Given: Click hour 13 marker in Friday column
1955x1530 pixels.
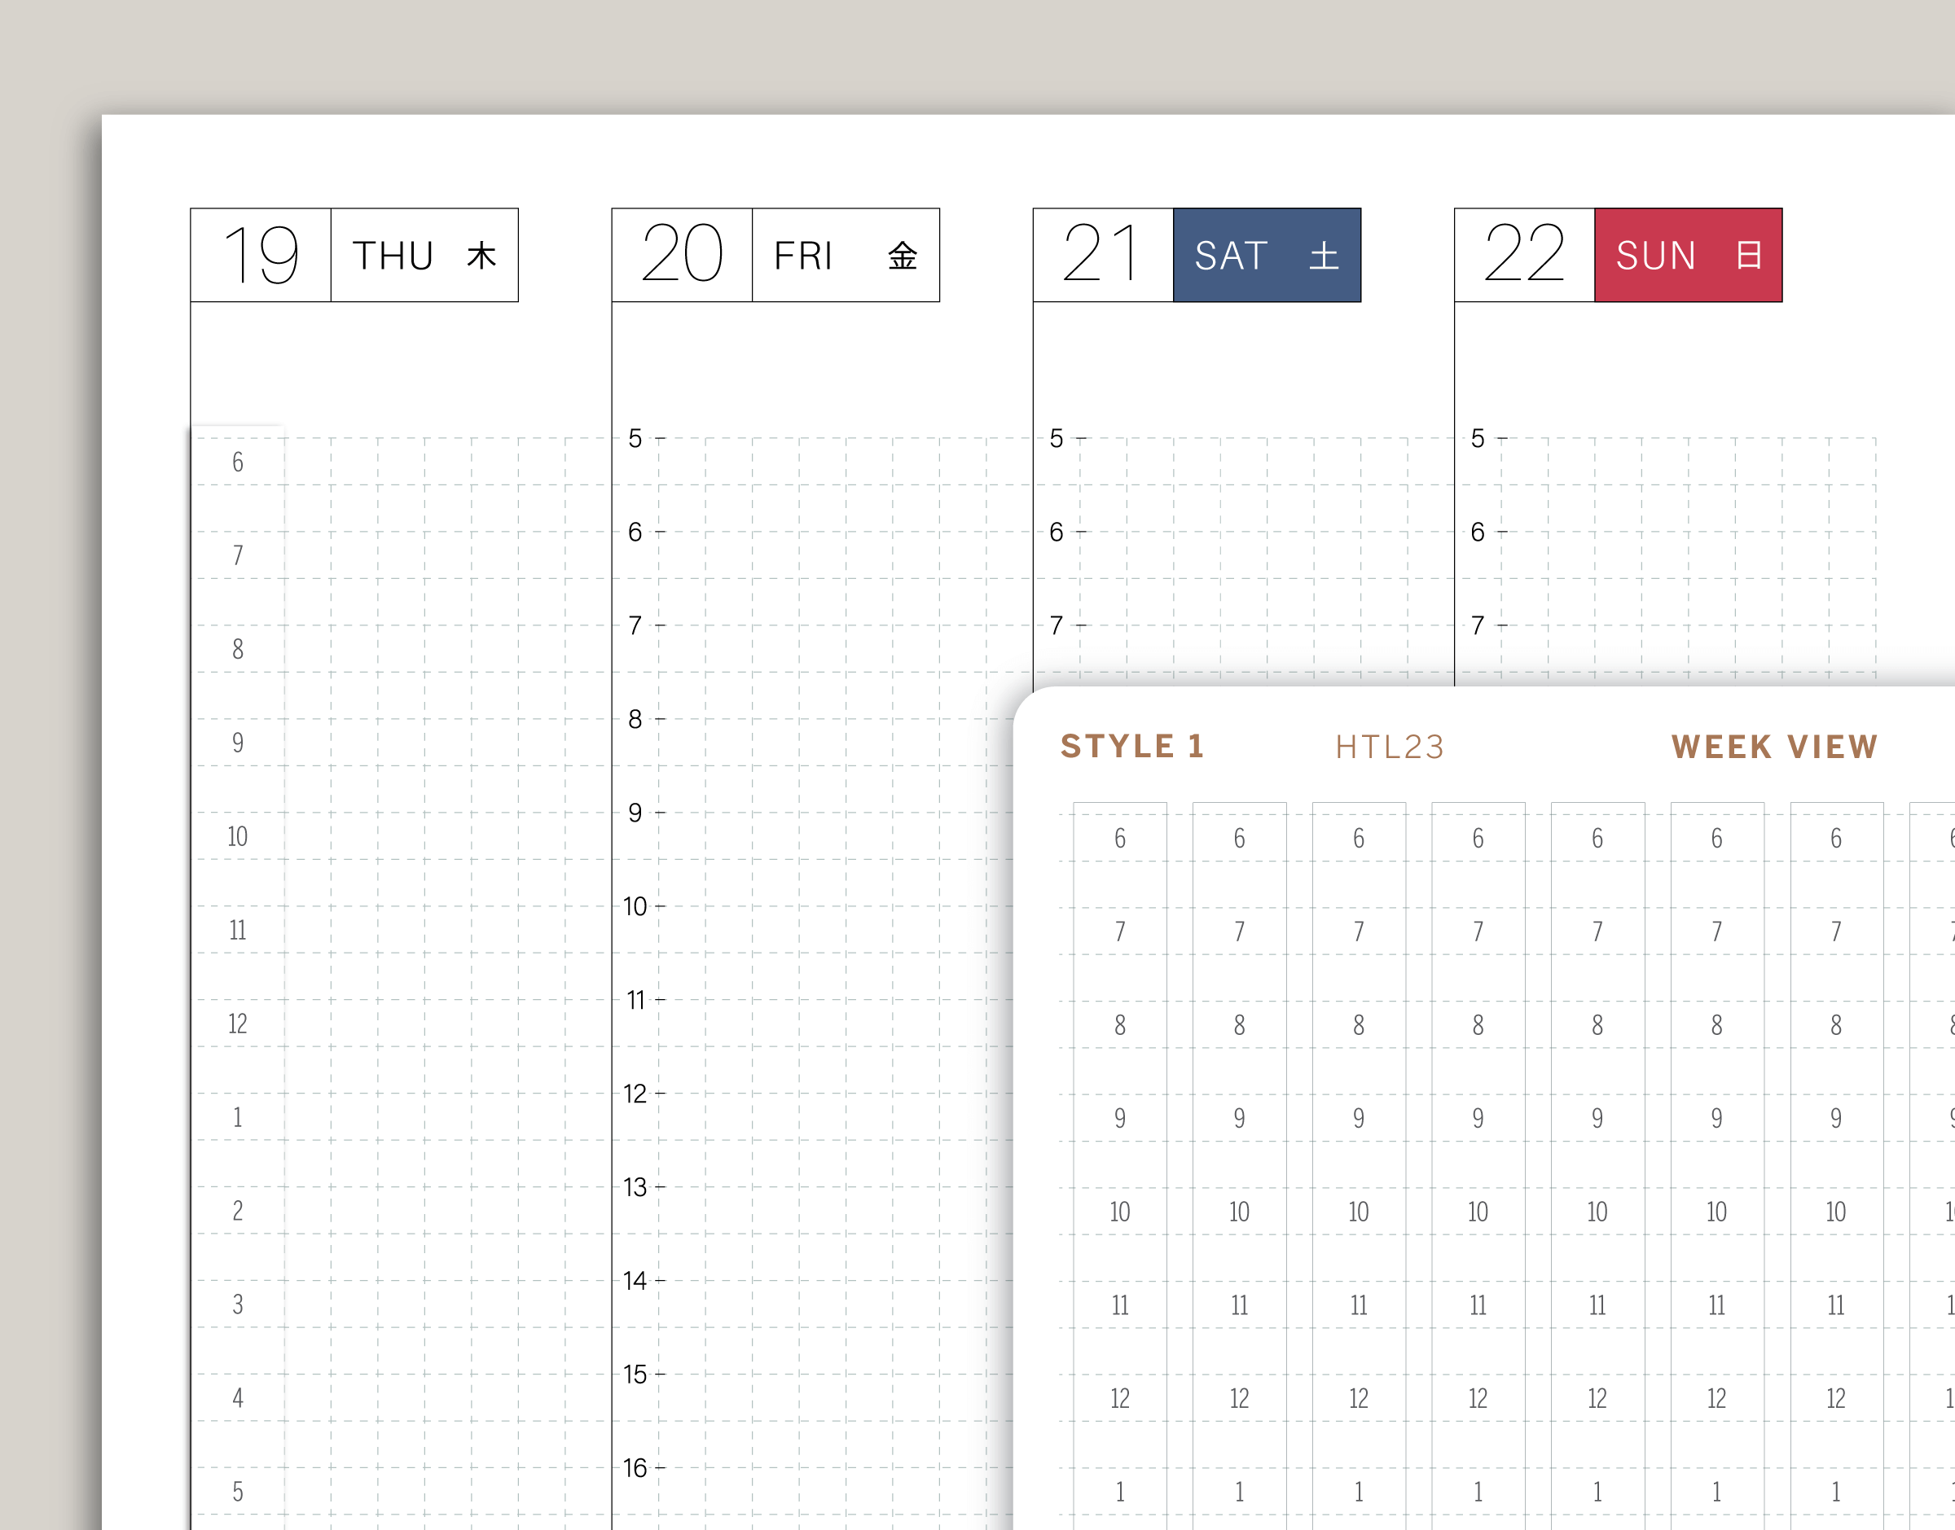Looking at the screenshot, I should point(635,1188).
